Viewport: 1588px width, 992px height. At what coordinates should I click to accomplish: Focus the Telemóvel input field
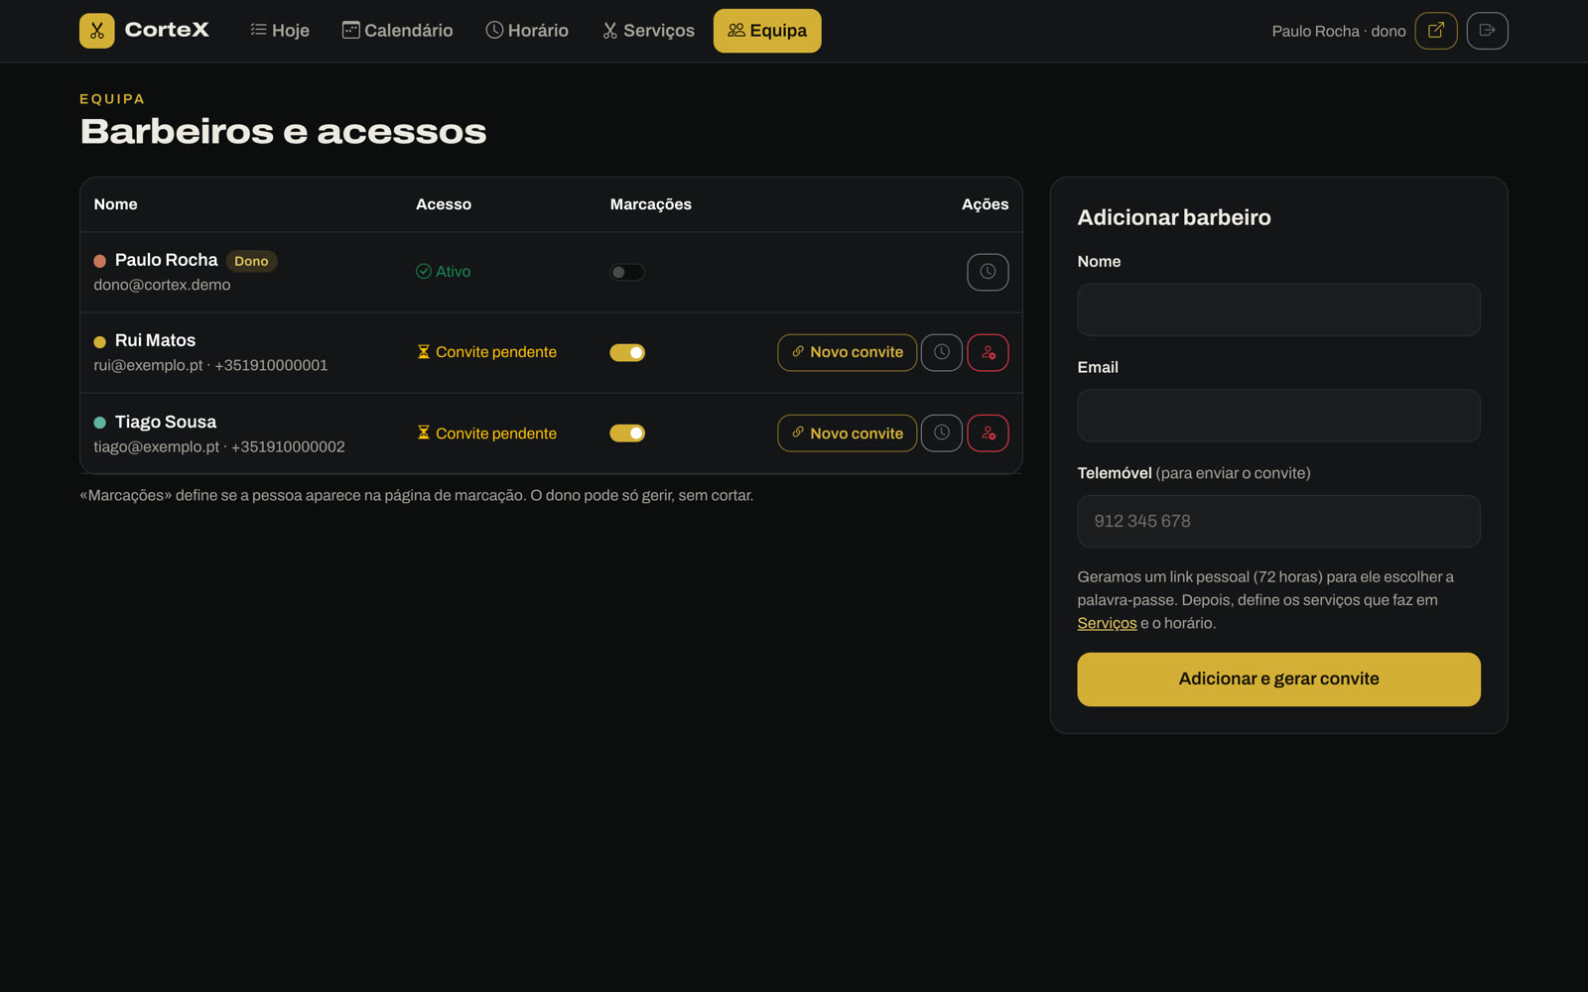pyautogui.click(x=1278, y=521)
